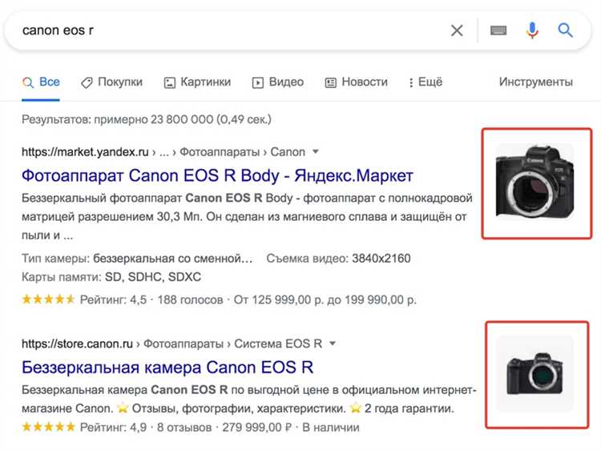The height and width of the screenshot is (450, 601).
Task: Open the Видео tab
Action: pos(277,82)
